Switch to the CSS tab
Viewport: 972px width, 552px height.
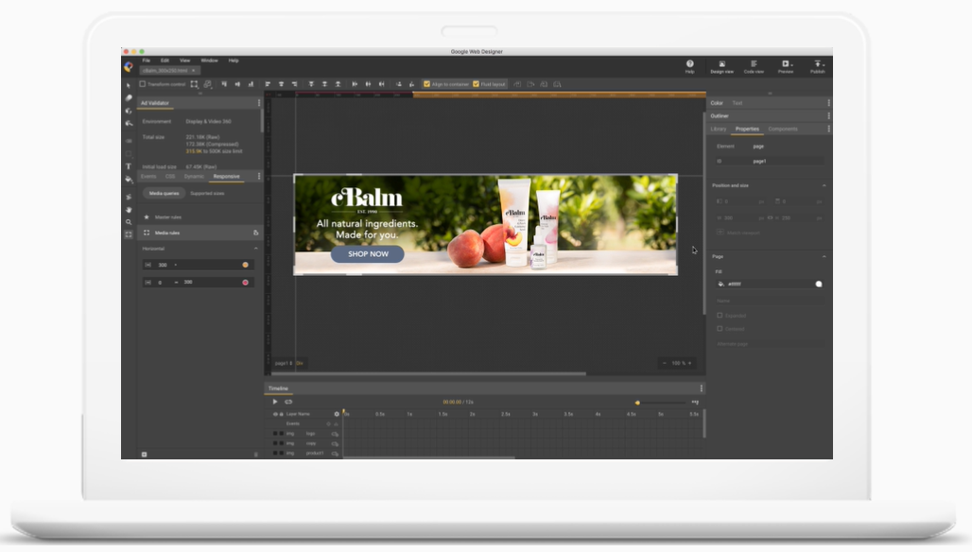[x=170, y=177]
